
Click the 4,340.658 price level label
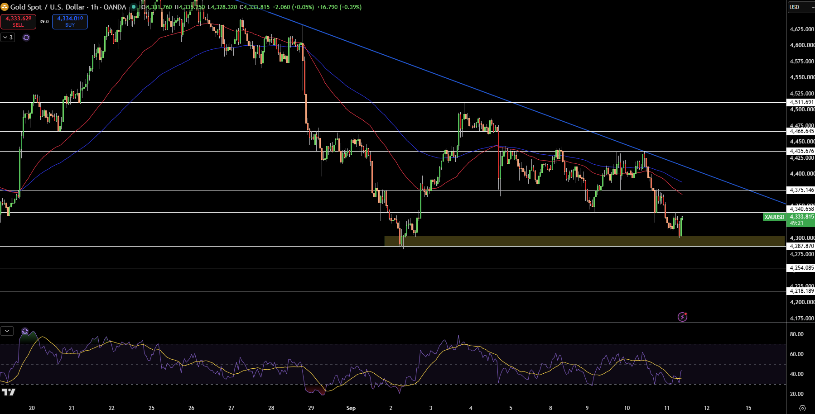pos(801,209)
